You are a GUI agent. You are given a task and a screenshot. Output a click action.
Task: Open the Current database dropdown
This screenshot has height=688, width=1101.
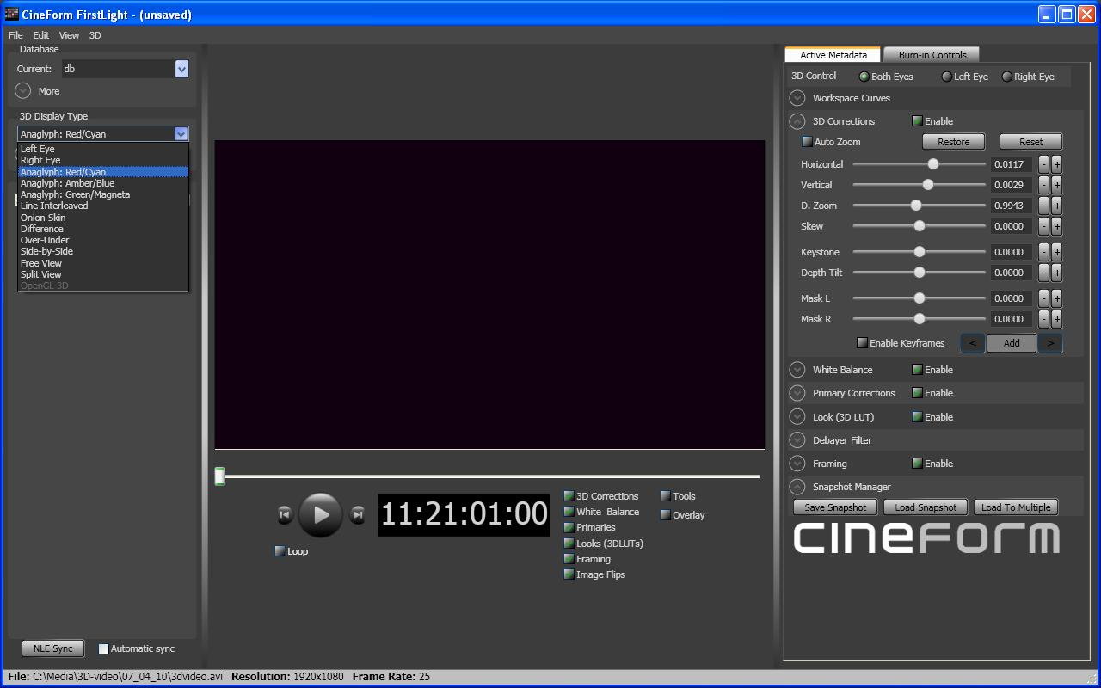click(x=181, y=69)
